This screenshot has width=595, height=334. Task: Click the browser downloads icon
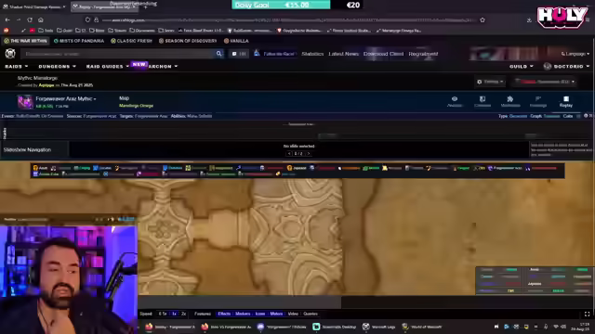point(529,20)
